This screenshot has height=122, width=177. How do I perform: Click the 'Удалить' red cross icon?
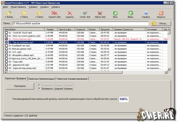pyautogui.click(x=70, y=13)
